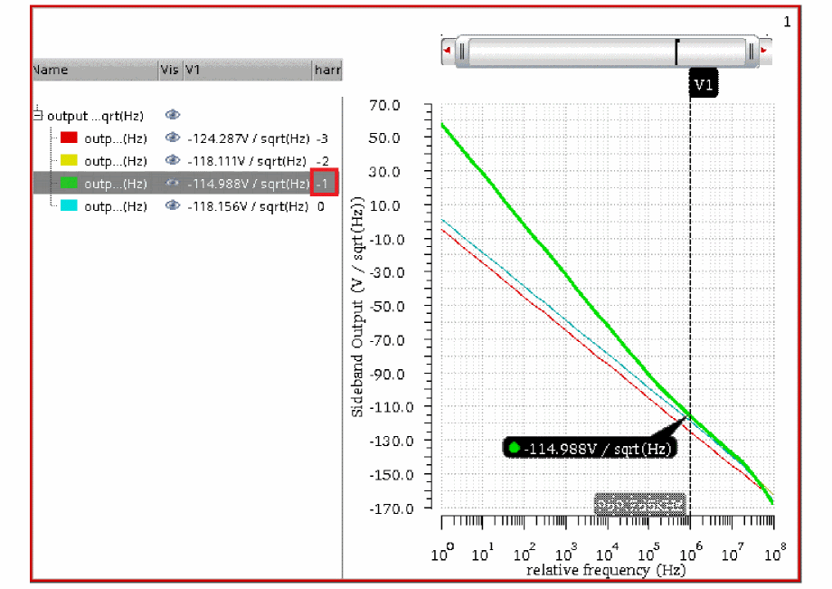Click left red arrow of zoom scrollbar
The width and height of the screenshot is (832, 589).
(448, 51)
